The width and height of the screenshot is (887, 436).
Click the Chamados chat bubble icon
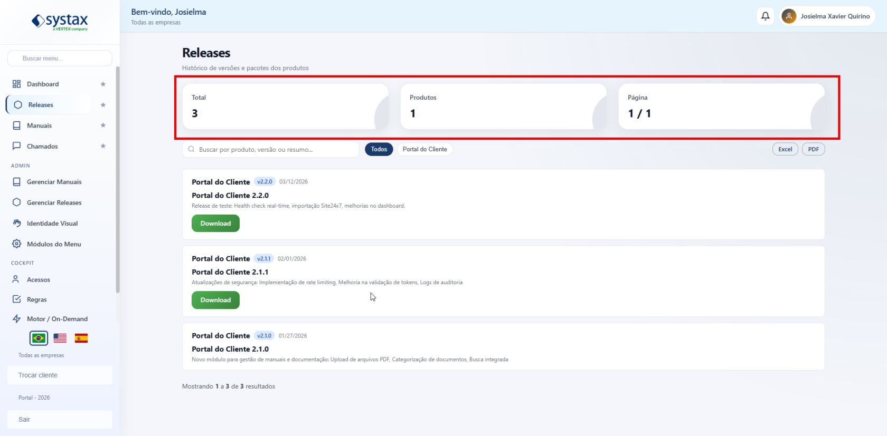click(17, 146)
